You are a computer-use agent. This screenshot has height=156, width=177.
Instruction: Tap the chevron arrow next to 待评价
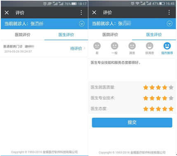tap(84, 48)
